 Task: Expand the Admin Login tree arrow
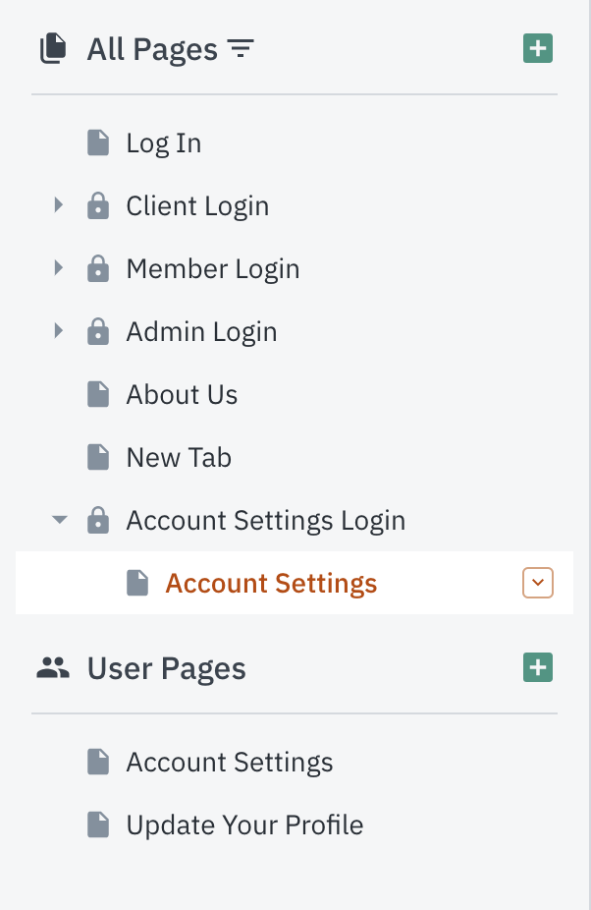coord(58,331)
